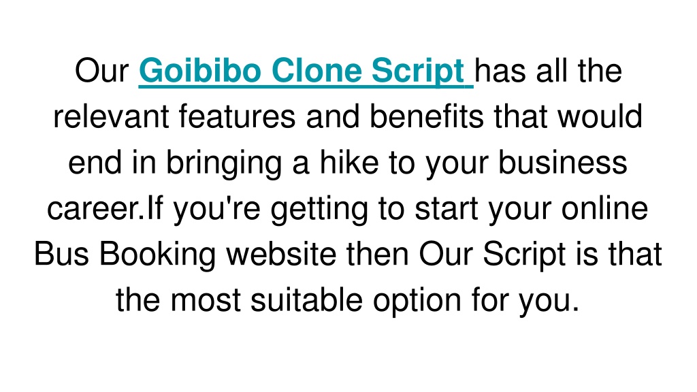Click the word "website" in the paragraph
697x392 pixels.
(281, 253)
